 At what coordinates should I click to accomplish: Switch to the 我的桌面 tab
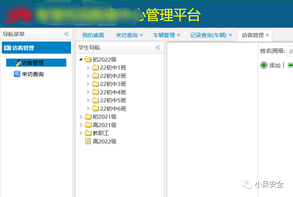tap(93, 35)
